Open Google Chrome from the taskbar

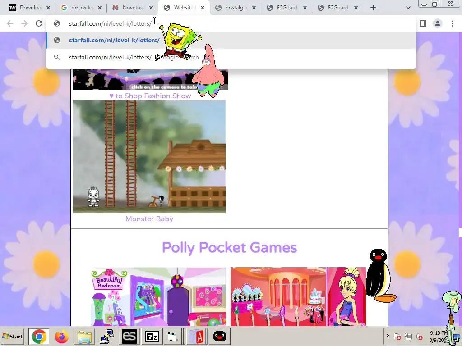39,336
